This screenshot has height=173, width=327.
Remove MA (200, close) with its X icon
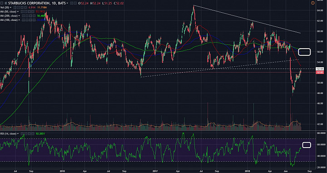pyautogui.click(x=34, y=16)
